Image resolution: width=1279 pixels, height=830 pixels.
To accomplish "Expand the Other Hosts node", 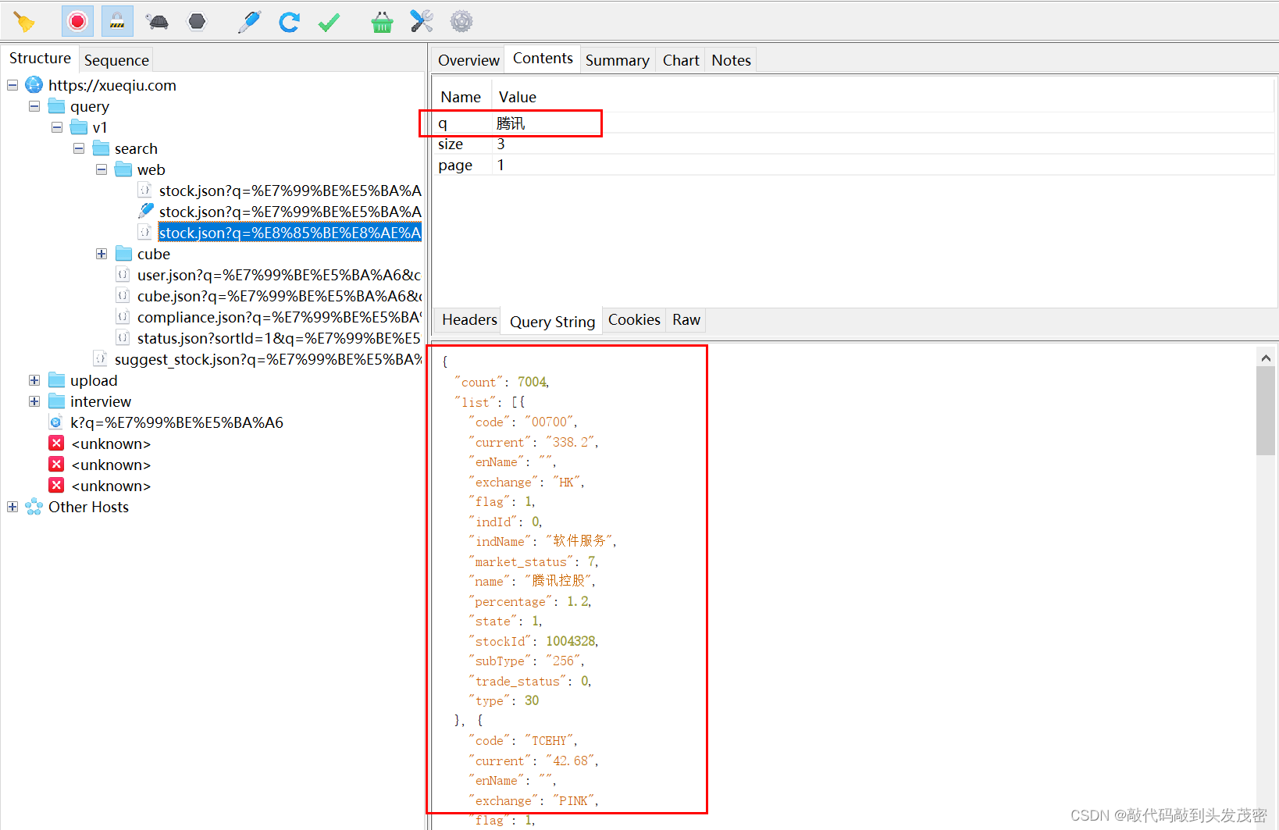I will click(x=12, y=507).
